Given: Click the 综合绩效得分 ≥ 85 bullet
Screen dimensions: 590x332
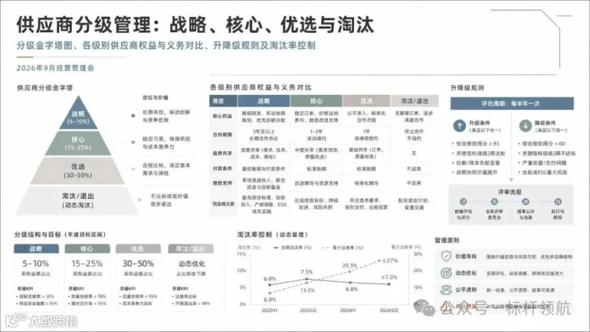Looking at the screenshot, I should [476, 143].
